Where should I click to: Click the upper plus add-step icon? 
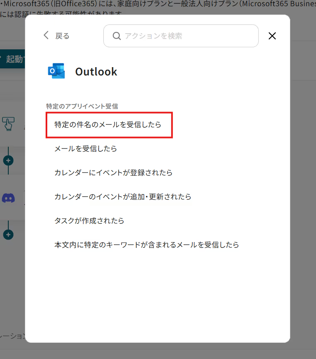(8, 160)
